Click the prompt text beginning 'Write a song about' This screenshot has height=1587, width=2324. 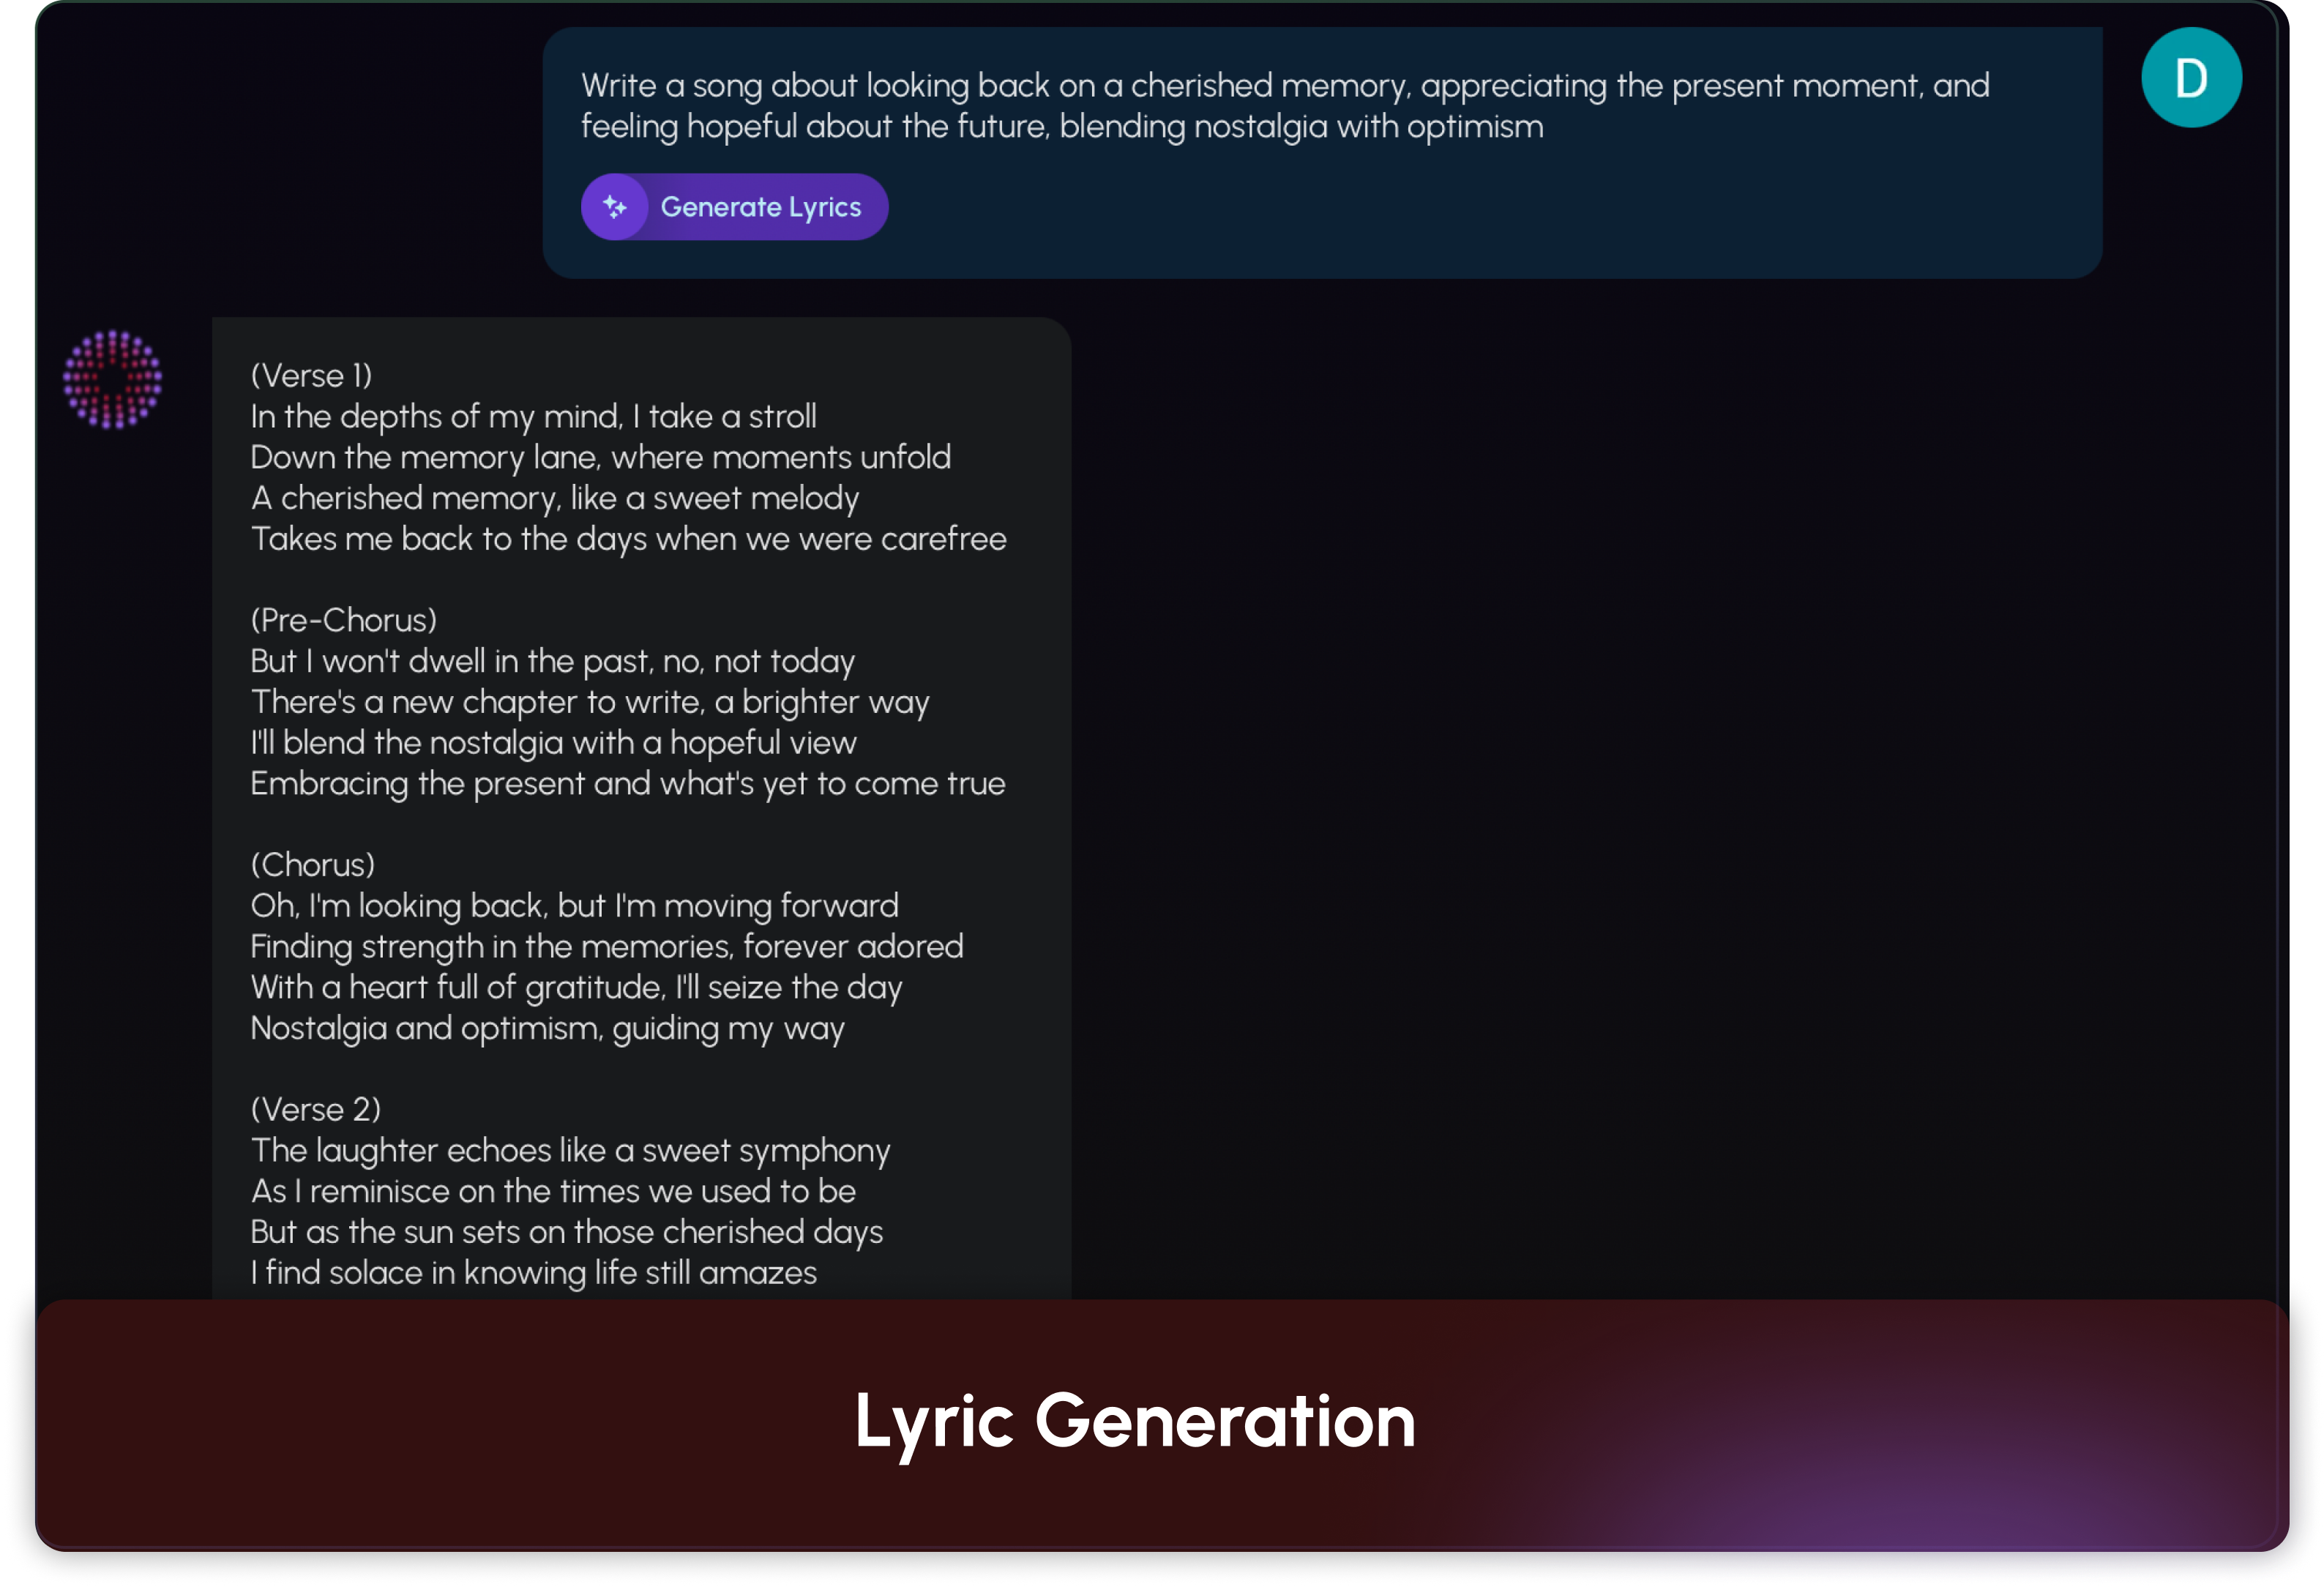[x=1285, y=106]
